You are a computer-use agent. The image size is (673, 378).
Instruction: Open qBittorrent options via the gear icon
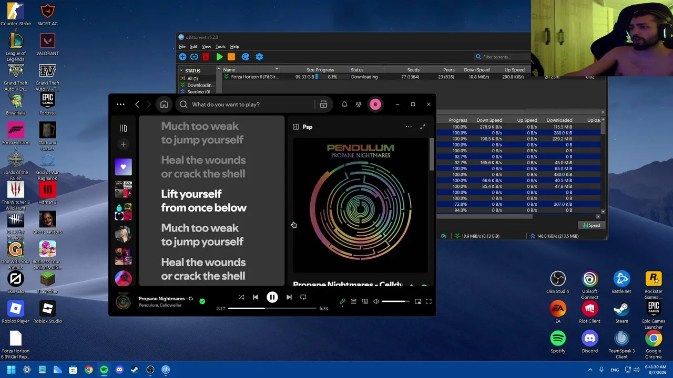(259, 57)
